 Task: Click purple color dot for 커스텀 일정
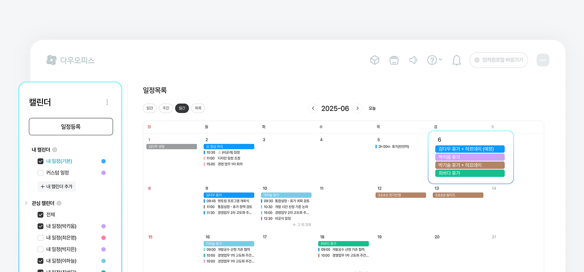pos(104,173)
